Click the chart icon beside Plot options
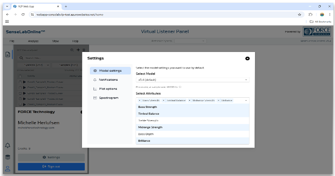335x176 pixels. [95, 89]
